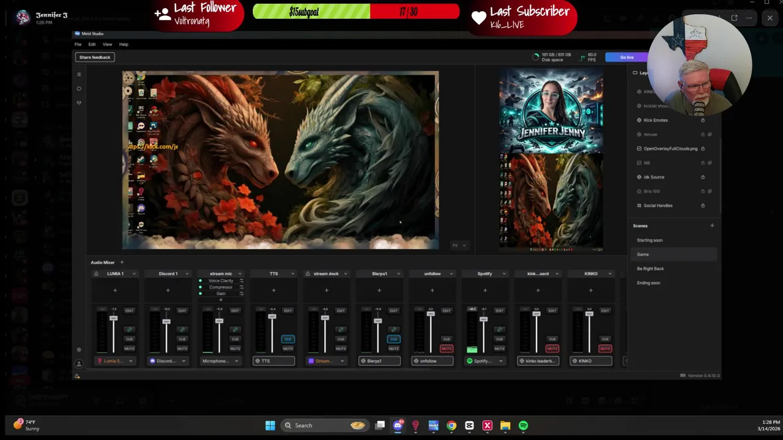This screenshot has width=783, height=440.
Task: Click the stream mic volume fader
Action: [x=219, y=321]
